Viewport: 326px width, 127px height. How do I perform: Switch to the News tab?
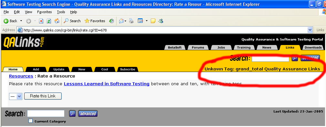pos(267,48)
